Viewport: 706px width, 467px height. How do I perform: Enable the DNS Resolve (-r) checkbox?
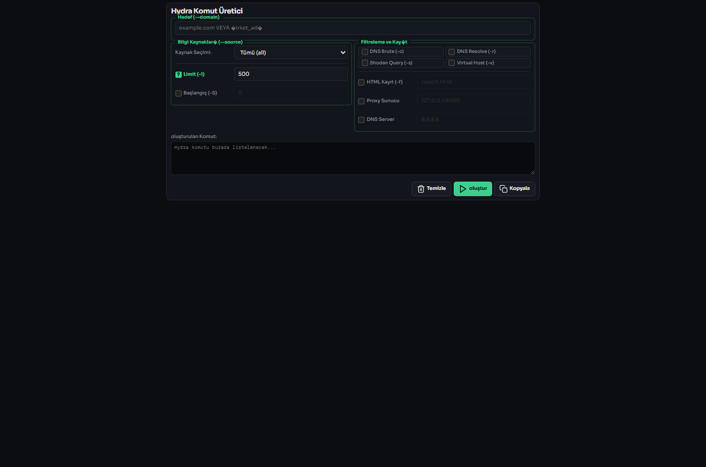[x=452, y=52]
